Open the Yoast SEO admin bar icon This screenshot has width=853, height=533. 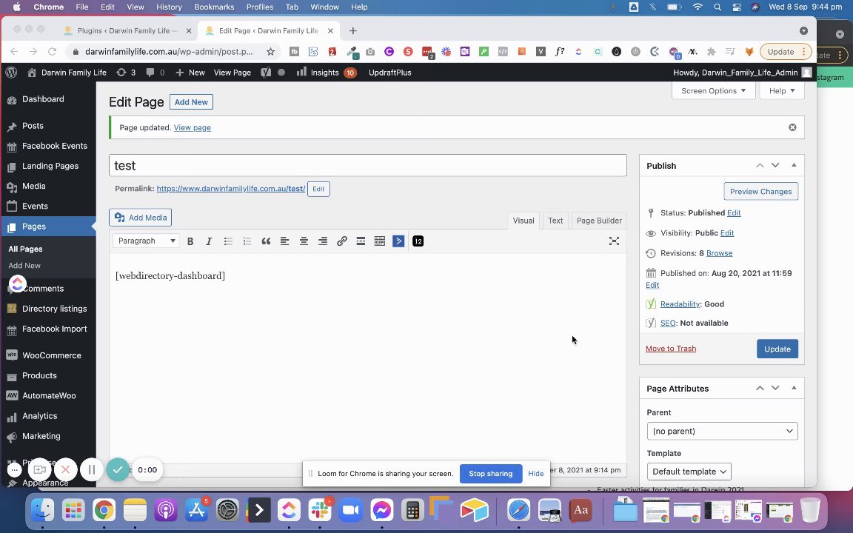pyautogui.click(x=266, y=73)
